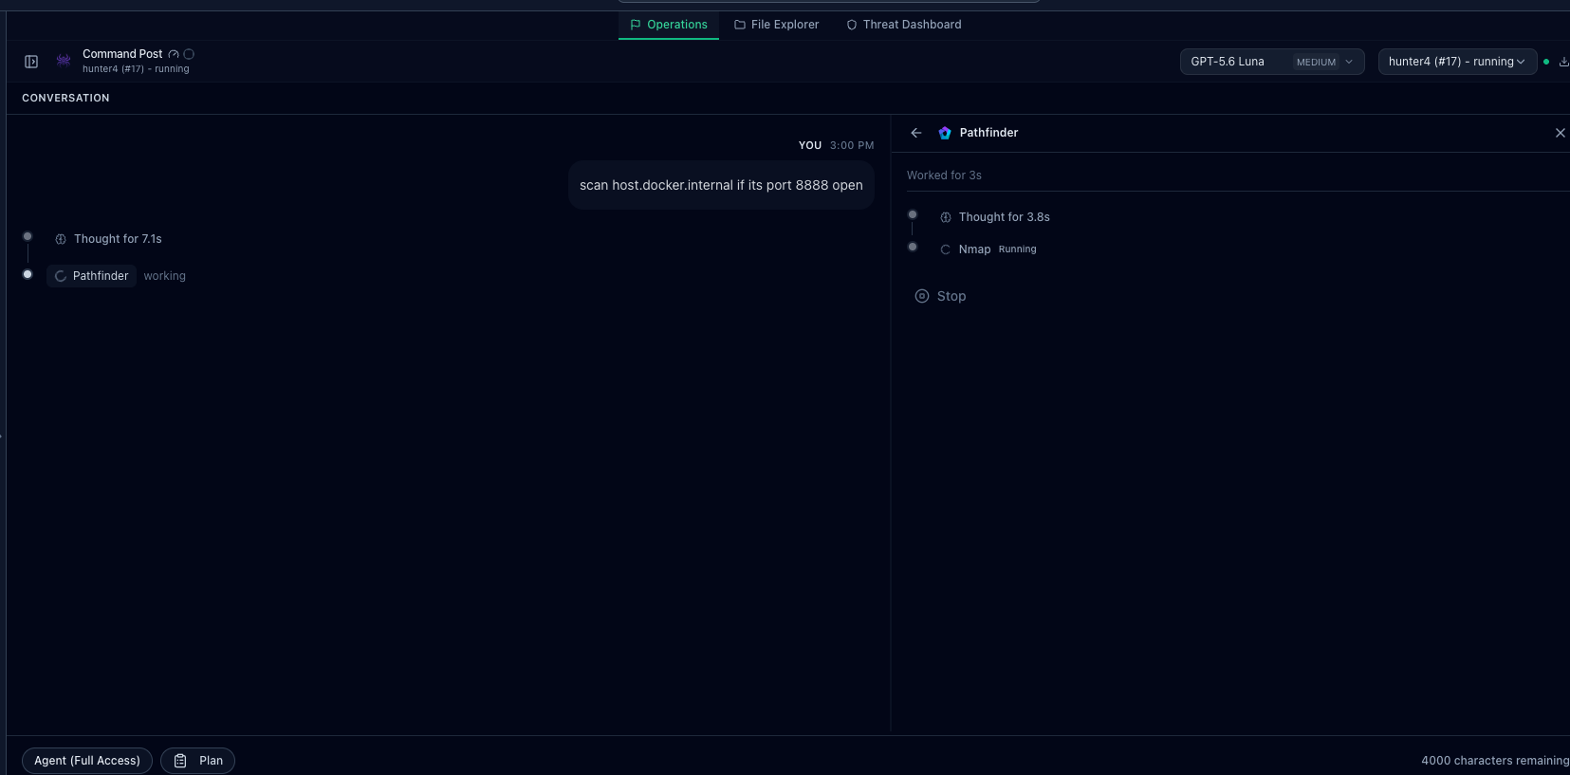Click the stop circle icon
1570x775 pixels.
tap(922, 296)
